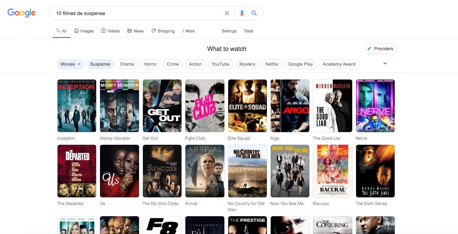
Task: Open The Da Vinci Code poster
Action: [162, 171]
